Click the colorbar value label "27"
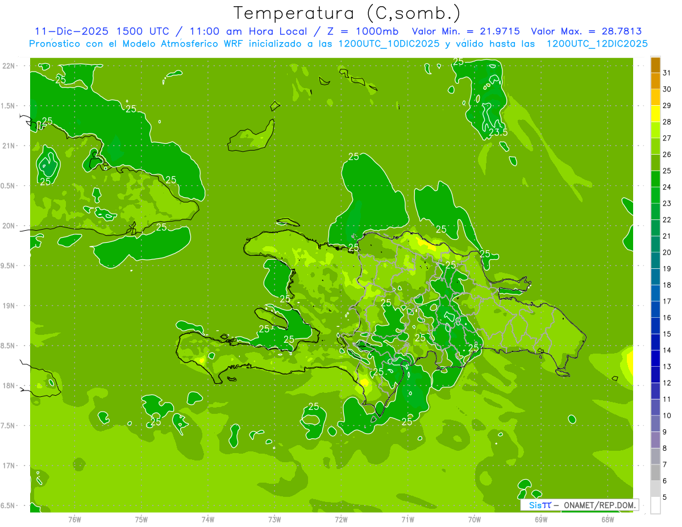 point(667,138)
